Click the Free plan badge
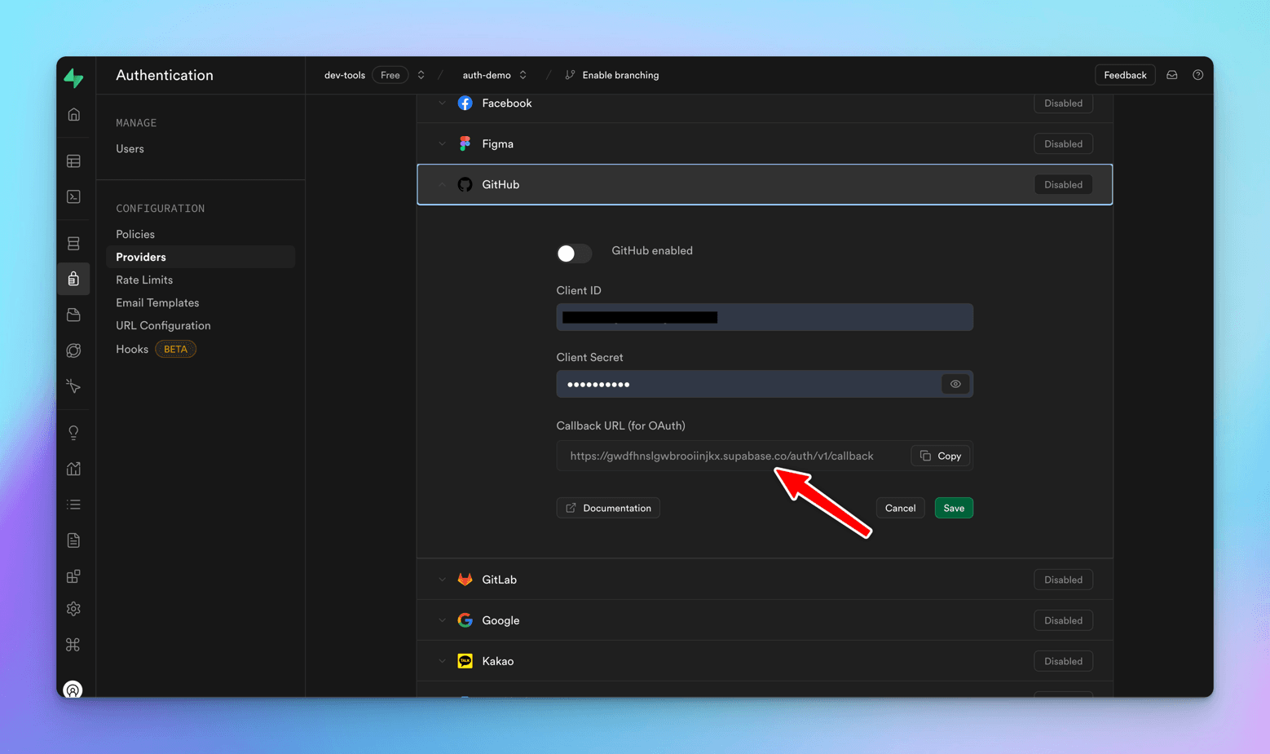The width and height of the screenshot is (1270, 754). point(390,75)
